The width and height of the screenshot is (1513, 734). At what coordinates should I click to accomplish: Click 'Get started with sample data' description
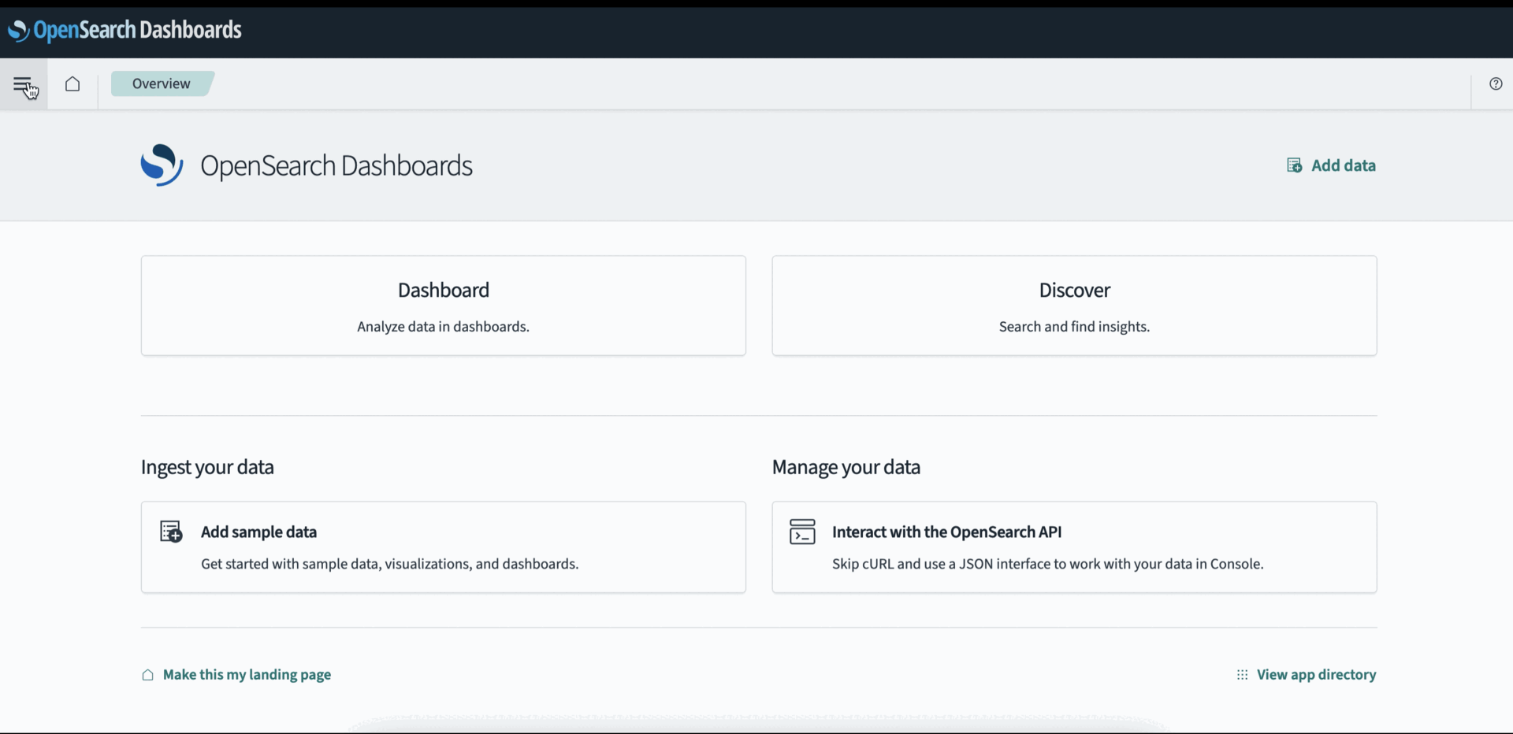(389, 564)
